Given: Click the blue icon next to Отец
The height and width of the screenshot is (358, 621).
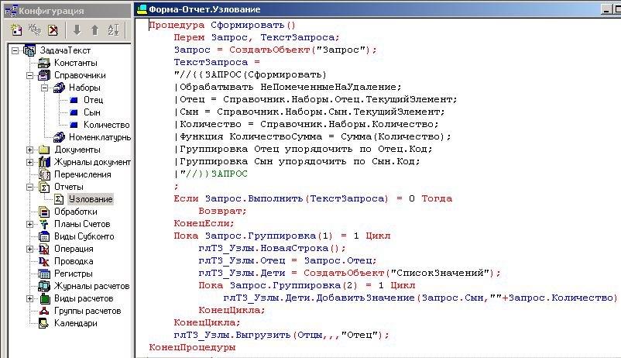Looking at the screenshot, I should click(x=74, y=100).
